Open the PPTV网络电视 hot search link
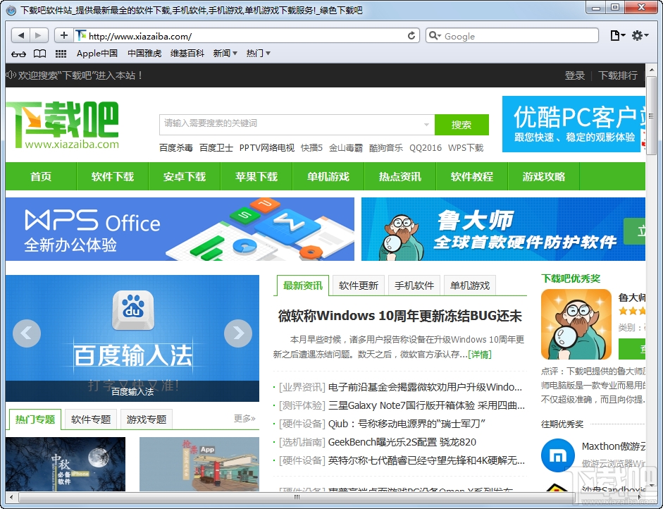The image size is (663, 509). [267, 147]
